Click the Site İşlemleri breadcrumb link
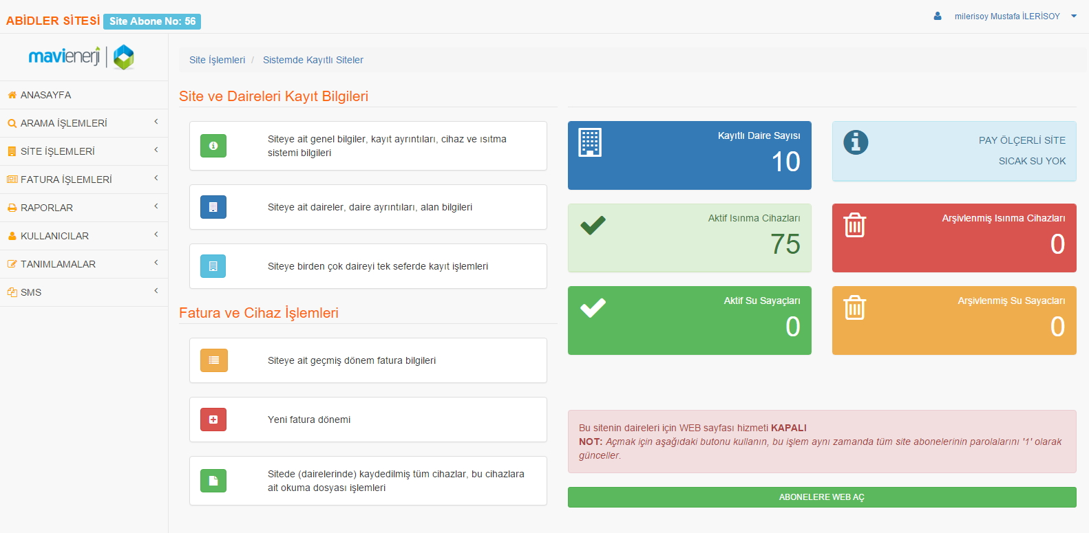 (218, 60)
